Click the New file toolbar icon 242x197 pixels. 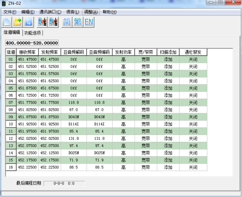(x=7, y=22)
